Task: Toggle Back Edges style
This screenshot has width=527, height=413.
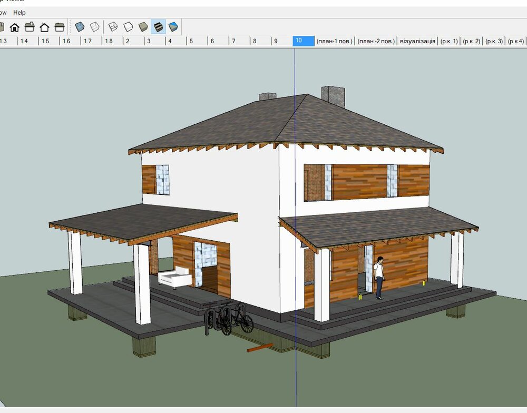Action: [x=94, y=26]
